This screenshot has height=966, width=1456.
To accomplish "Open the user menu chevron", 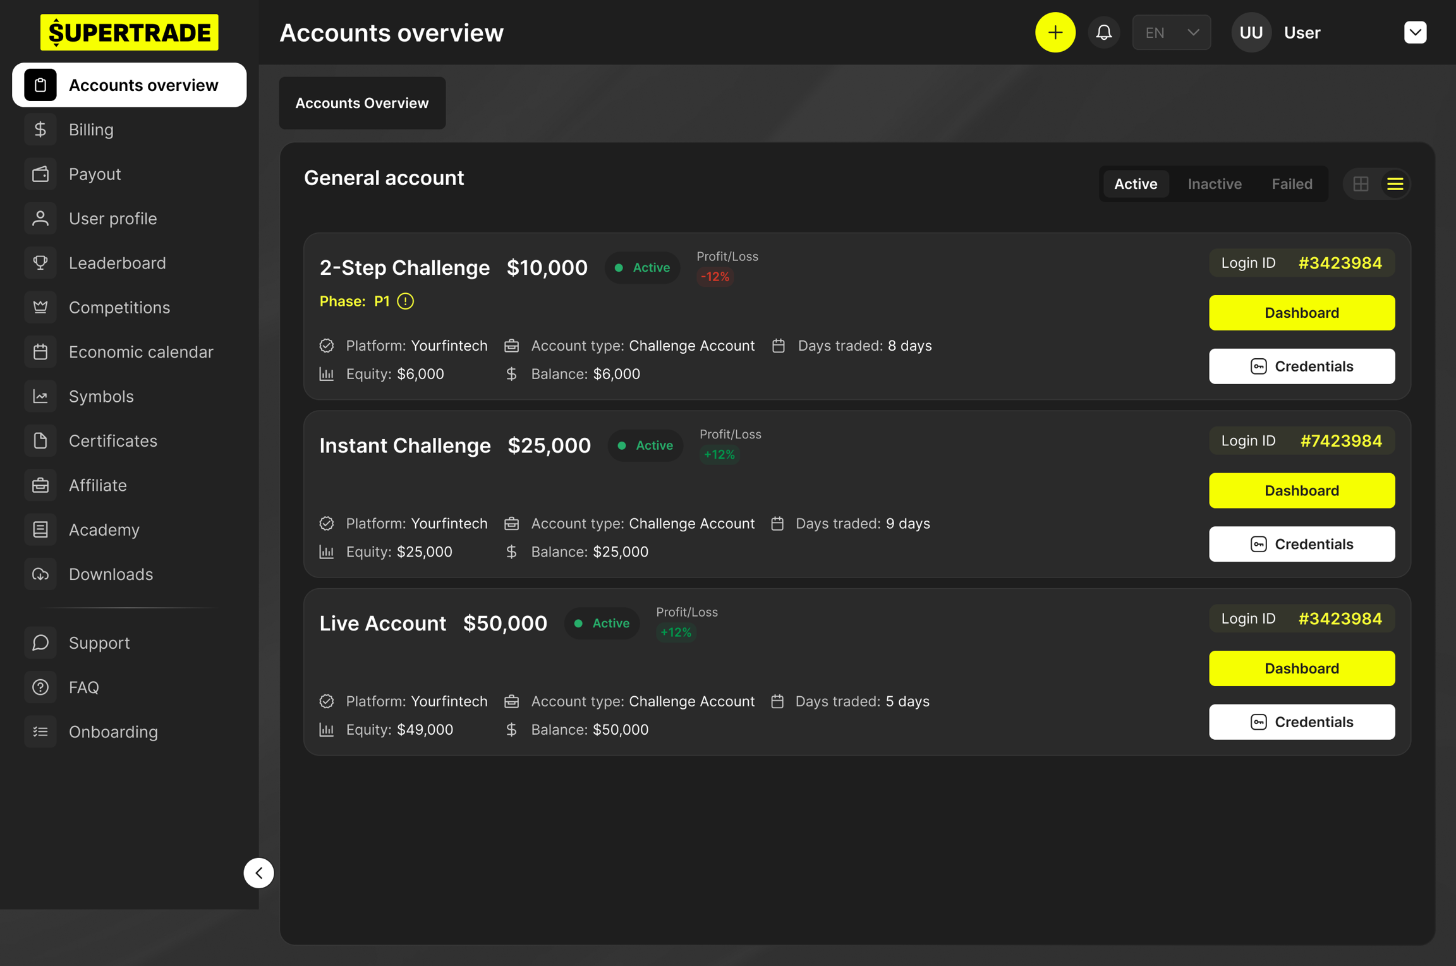I will point(1415,32).
